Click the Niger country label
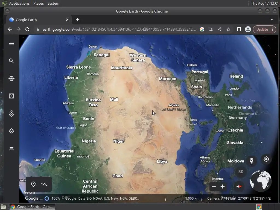This screenshot has height=210, width=280. 119,141
